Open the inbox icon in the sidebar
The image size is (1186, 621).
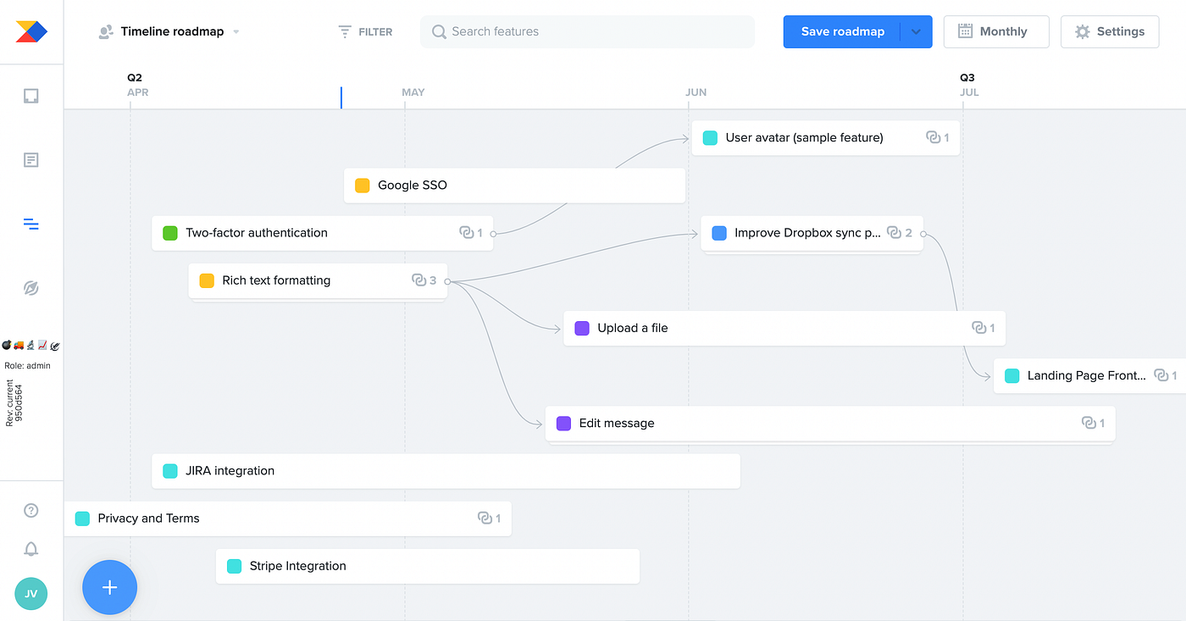pyautogui.click(x=31, y=96)
